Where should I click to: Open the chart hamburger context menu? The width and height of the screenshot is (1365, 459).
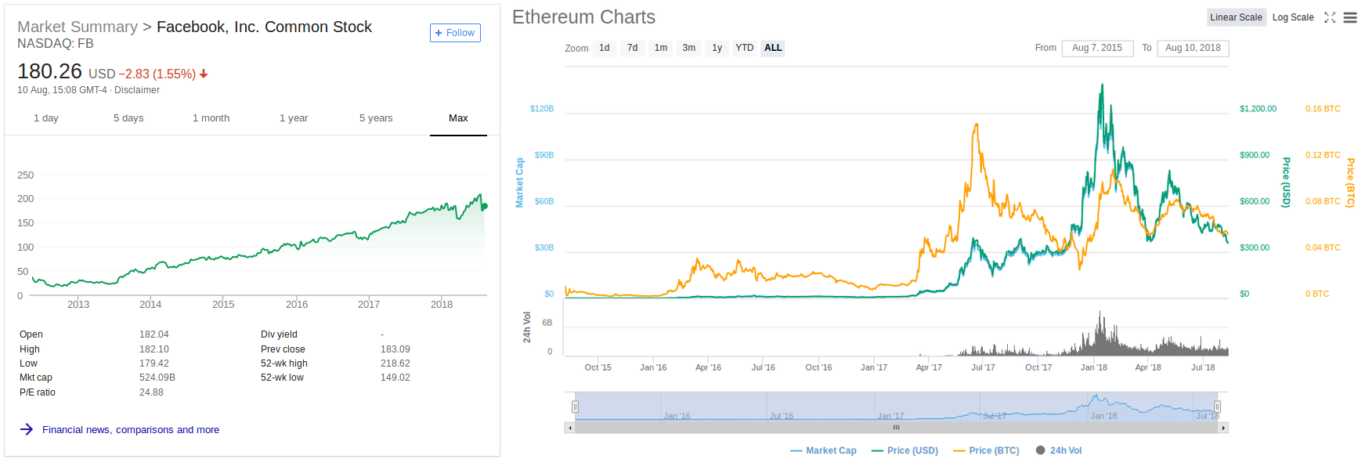1350,17
